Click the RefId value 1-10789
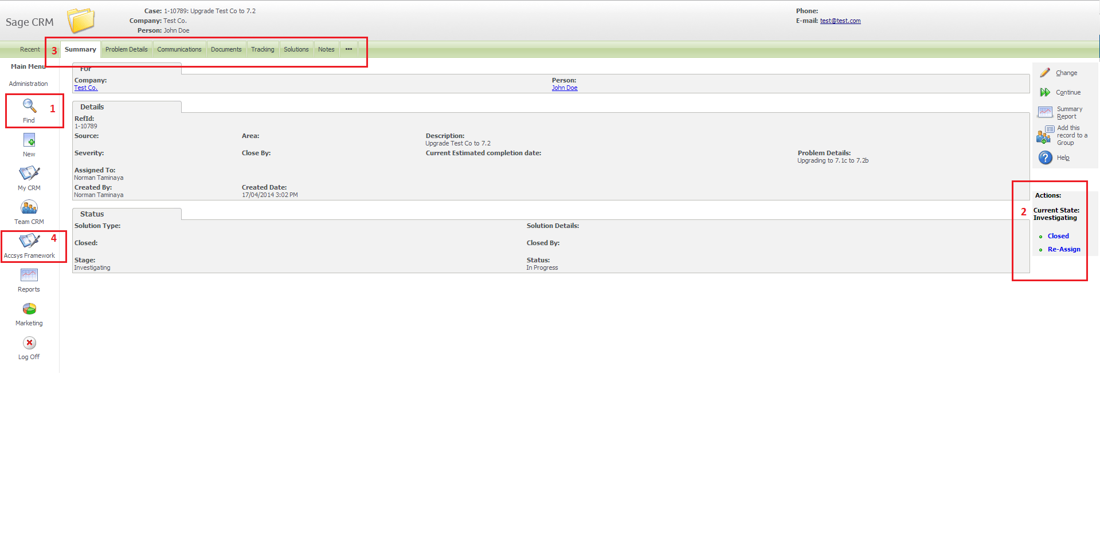The image size is (1100, 547). pos(86,127)
